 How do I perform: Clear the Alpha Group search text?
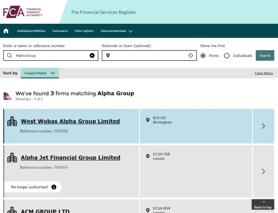tap(92, 56)
